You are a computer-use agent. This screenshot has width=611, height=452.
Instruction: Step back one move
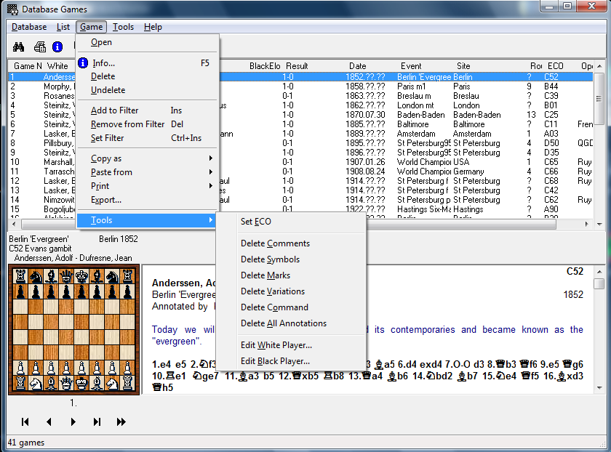tap(49, 421)
